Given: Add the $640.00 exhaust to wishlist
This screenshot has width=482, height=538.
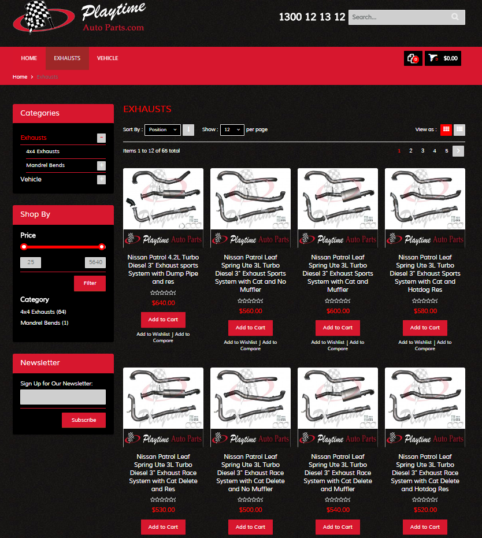Looking at the screenshot, I should point(153,334).
